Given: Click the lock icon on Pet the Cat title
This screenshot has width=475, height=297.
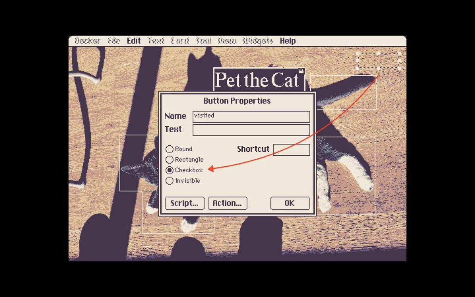Looking at the screenshot, I should [301, 71].
